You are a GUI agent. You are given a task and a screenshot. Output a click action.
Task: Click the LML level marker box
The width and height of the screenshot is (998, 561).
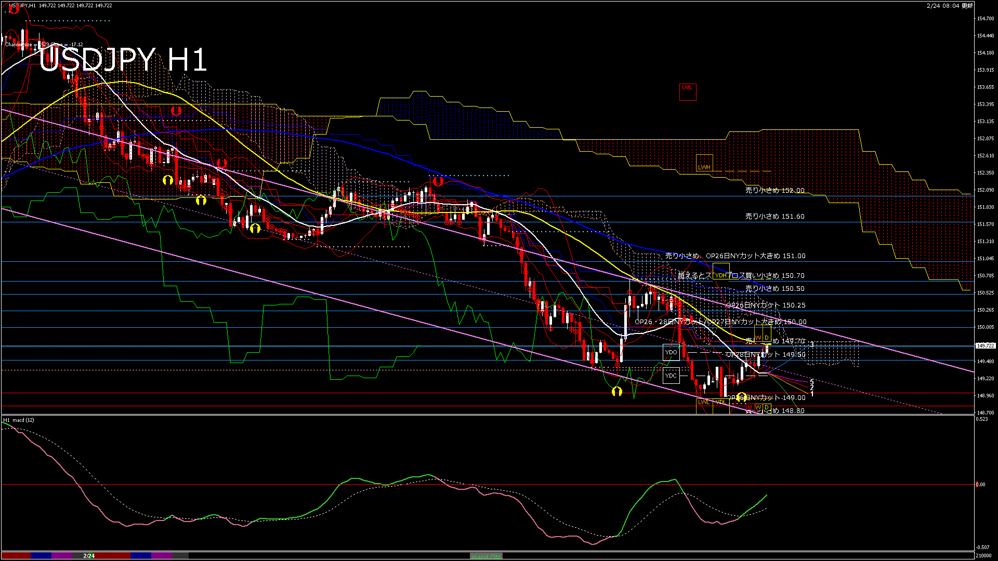(x=688, y=92)
